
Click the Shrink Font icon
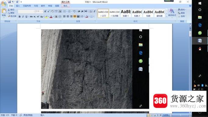[48, 11]
